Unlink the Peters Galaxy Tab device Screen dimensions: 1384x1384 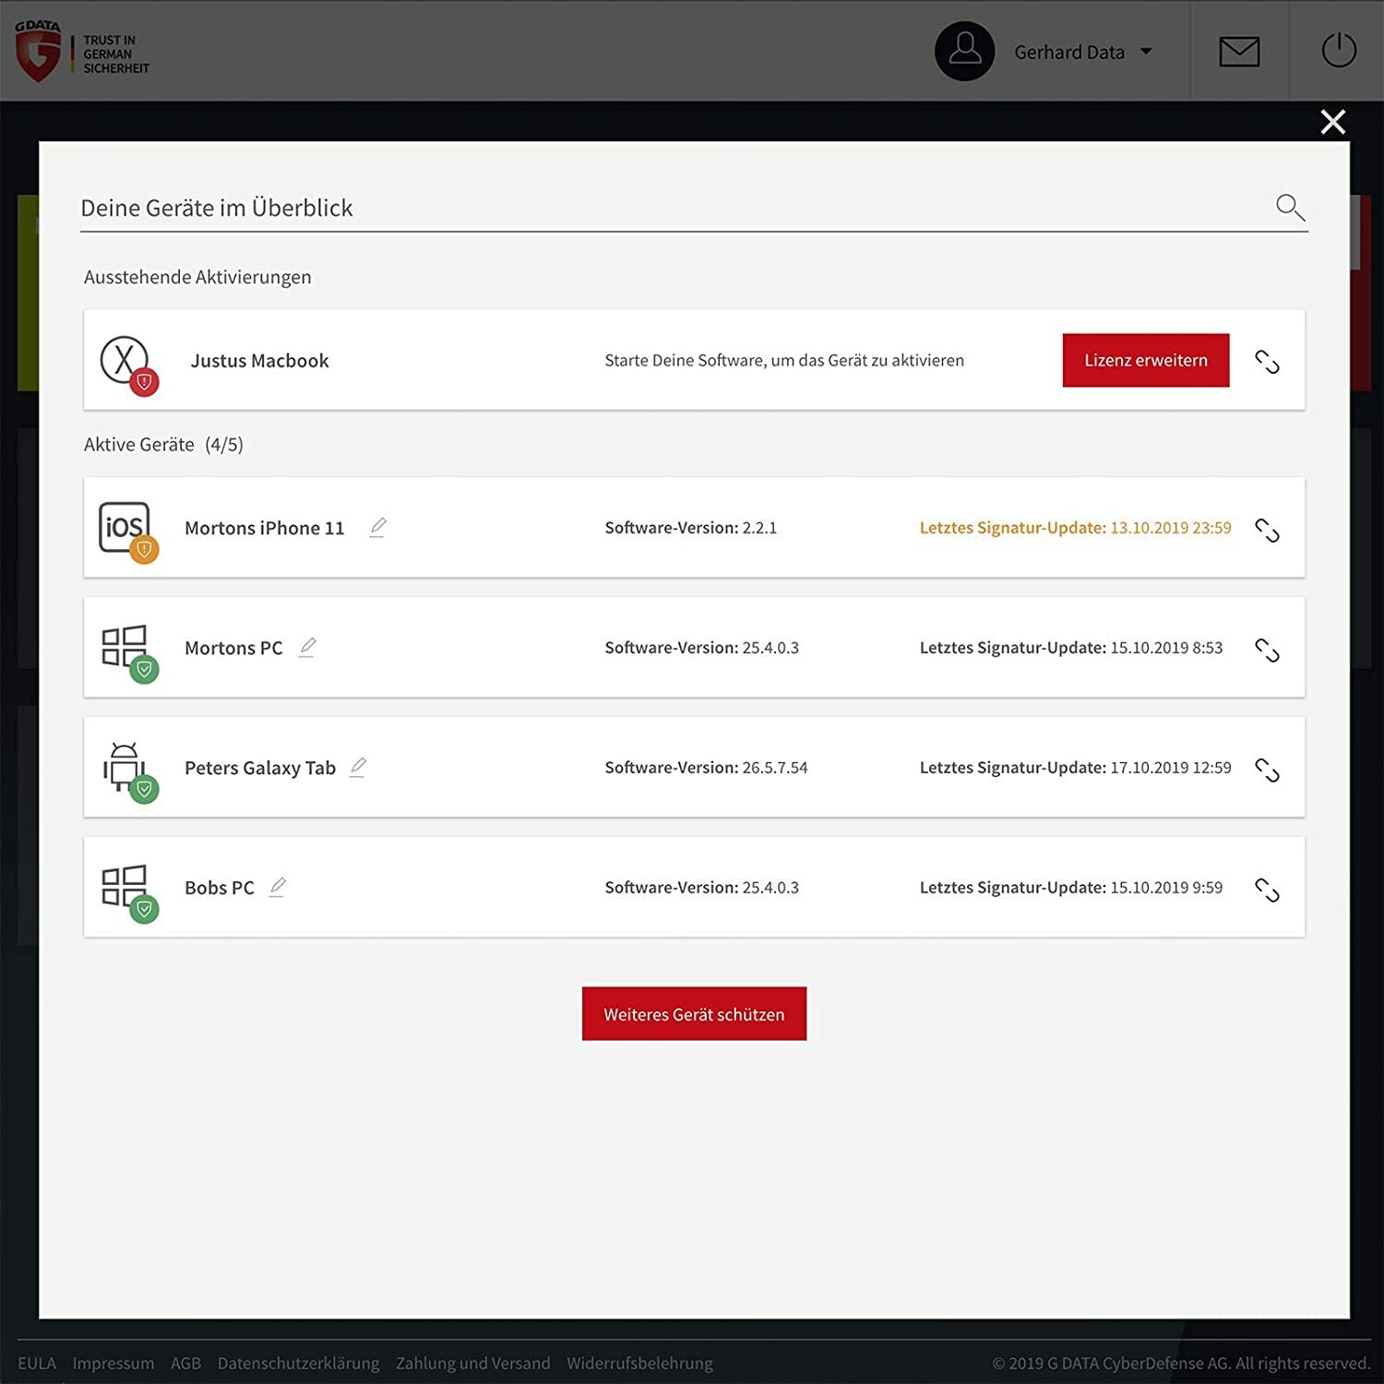tap(1267, 770)
